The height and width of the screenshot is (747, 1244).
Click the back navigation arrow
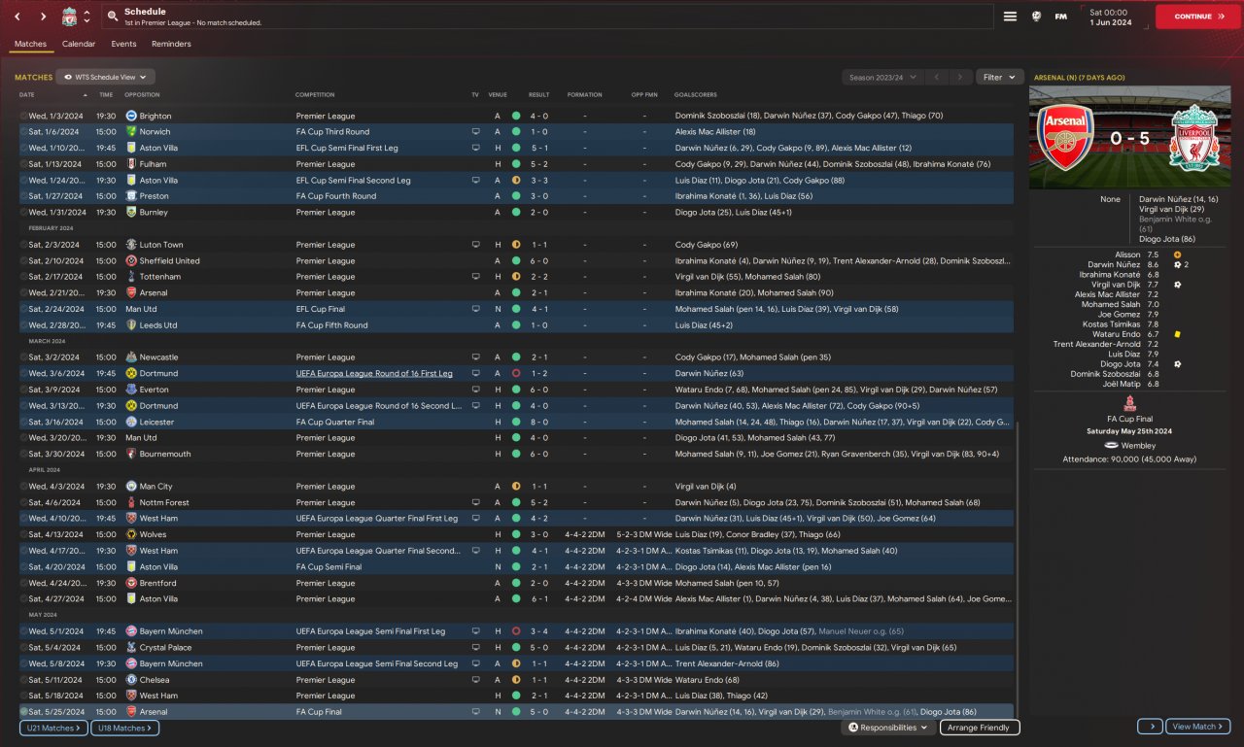(x=17, y=17)
